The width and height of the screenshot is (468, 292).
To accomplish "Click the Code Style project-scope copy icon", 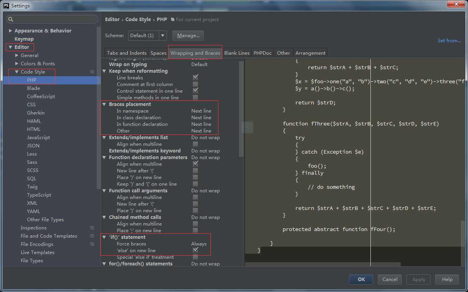I will (x=92, y=72).
